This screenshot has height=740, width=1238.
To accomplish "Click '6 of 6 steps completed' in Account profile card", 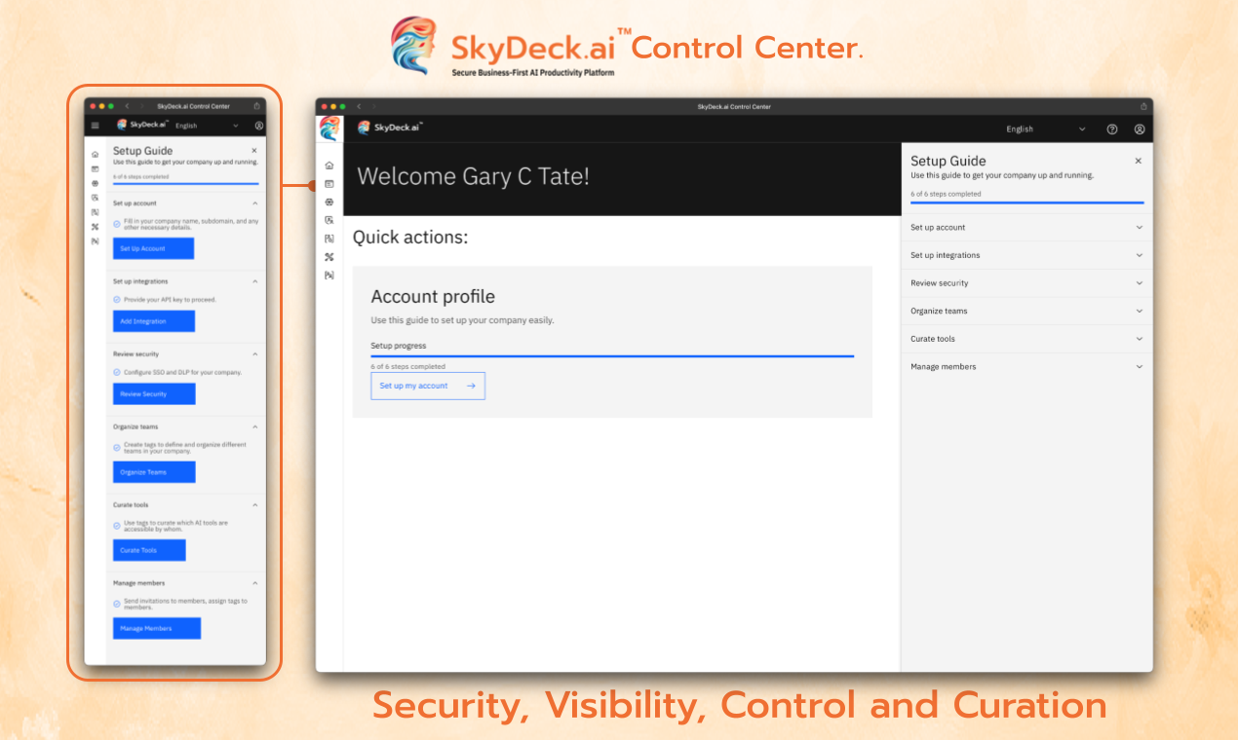I will [x=407, y=367].
